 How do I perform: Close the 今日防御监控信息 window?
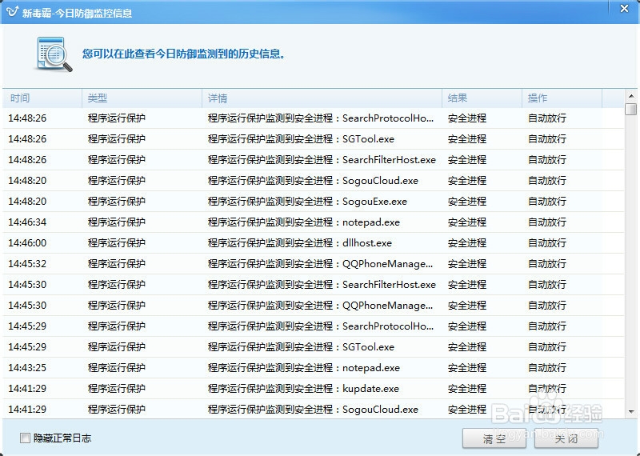pos(624,9)
